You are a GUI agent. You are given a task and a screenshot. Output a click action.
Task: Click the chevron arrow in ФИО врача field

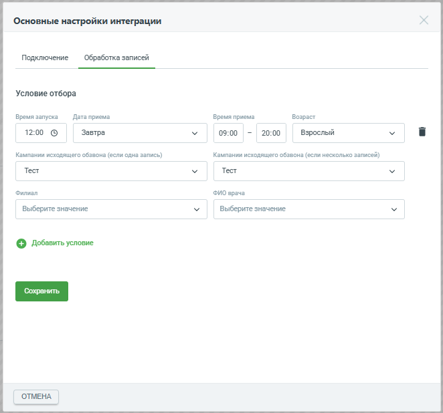point(394,209)
